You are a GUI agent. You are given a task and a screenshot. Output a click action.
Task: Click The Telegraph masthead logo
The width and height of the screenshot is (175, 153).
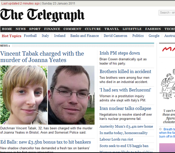42,15
